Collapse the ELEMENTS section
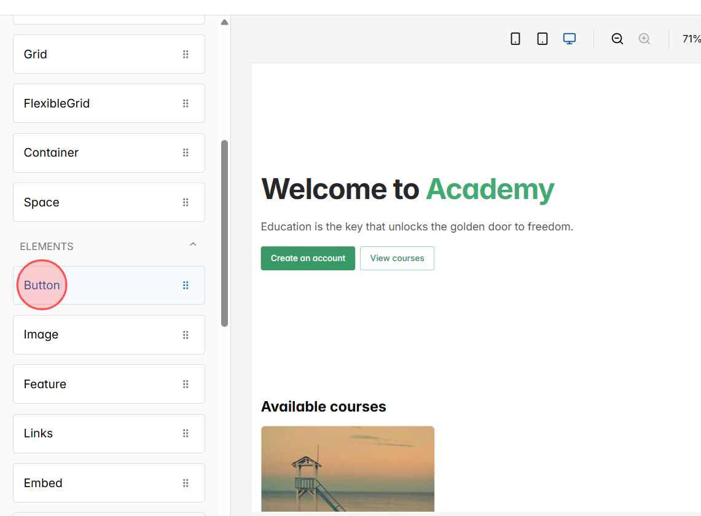Image resolution: width=701 pixels, height=516 pixels. pyautogui.click(x=193, y=244)
